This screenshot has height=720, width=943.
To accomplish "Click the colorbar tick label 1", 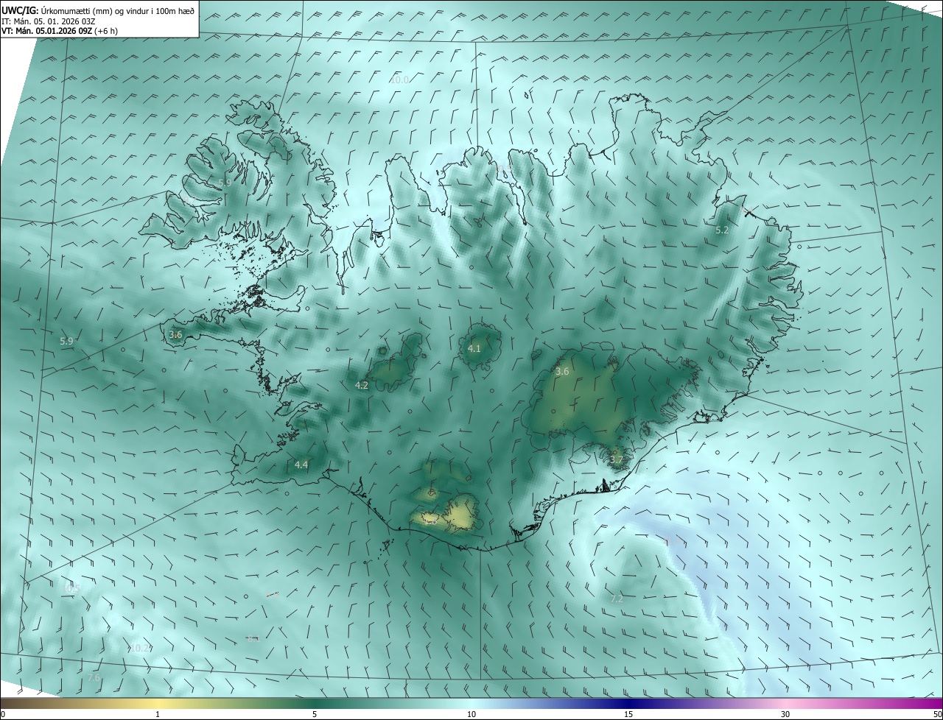I will (x=158, y=714).
